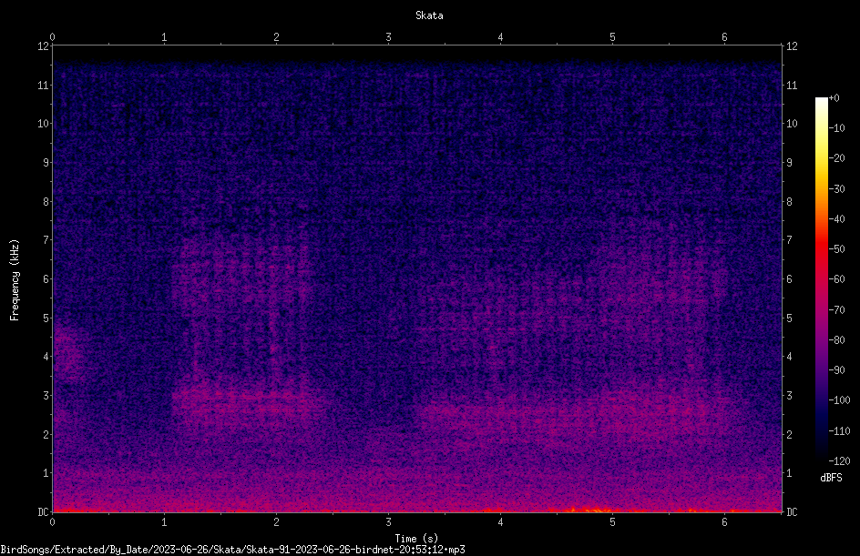This screenshot has height=556, width=860.
Task: Click the '-50' color scale value
Action: [x=836, y=248]
